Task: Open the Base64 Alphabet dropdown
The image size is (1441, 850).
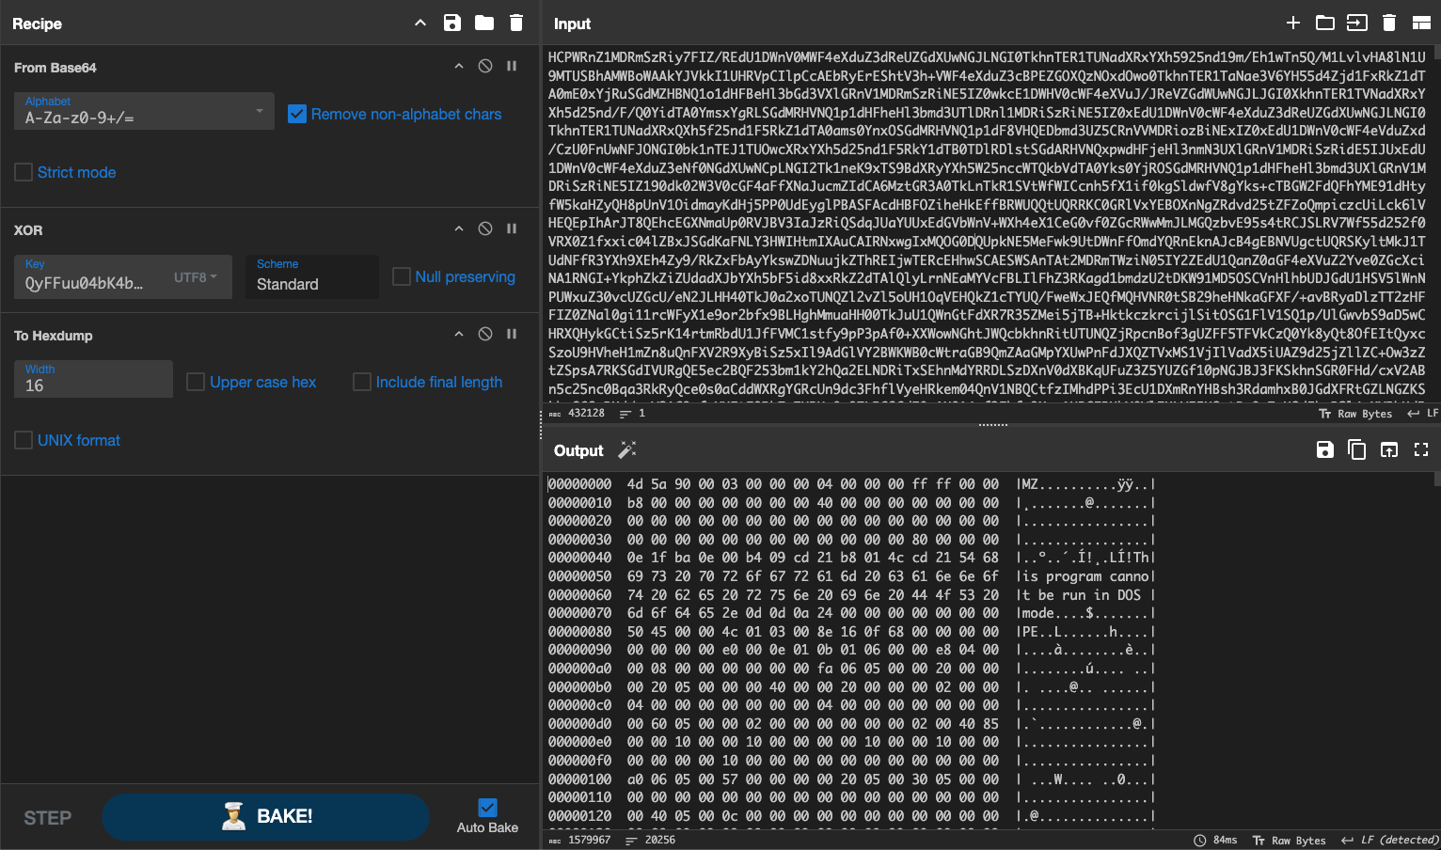Action: coord(144,112)
